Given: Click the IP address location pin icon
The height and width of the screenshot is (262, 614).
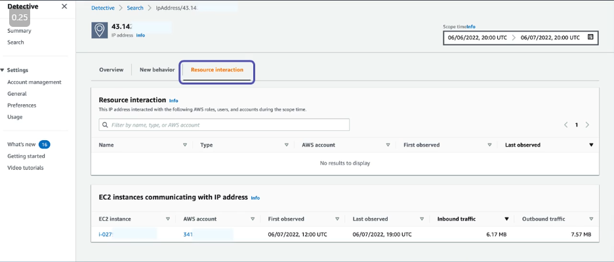Looking at the screenshot, I should (x=100, y=30).
